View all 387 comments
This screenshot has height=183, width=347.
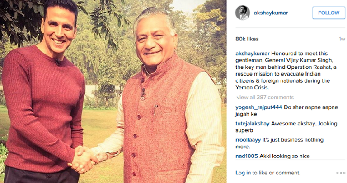tap(265, 97)
